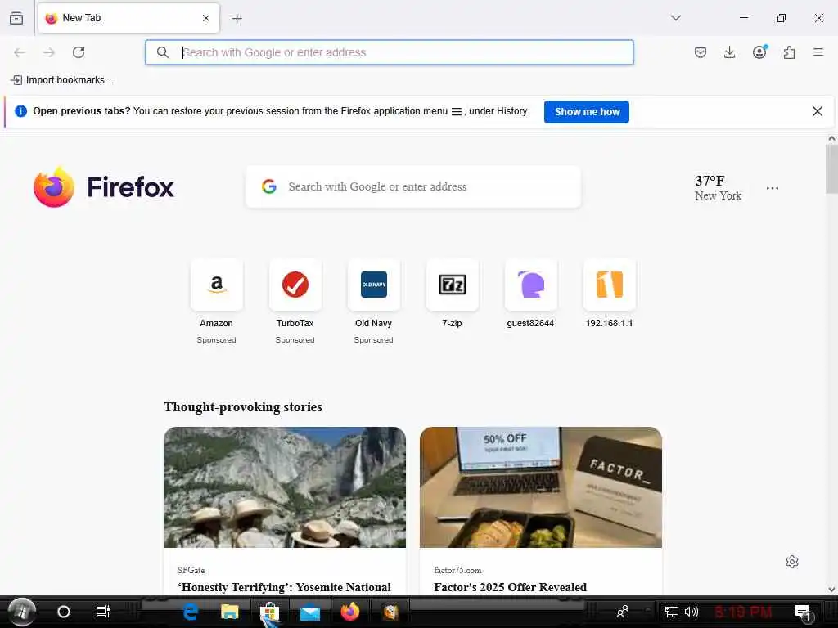Close the New Tab tab

[x=206, y=18]
